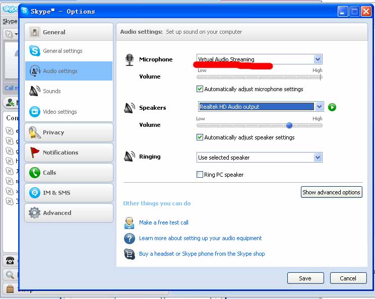This screenshot has width=375, height=299.
Task: Click the Skype icon in Options title bar
Action: coord(24,11)
